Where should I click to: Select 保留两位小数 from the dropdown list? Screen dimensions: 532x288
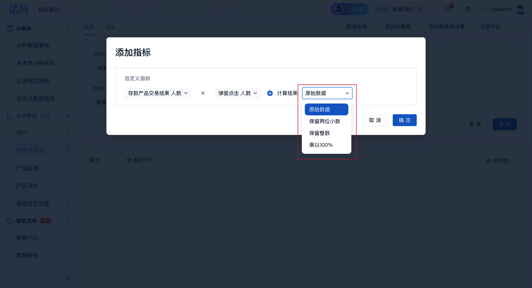click(325, 121)
